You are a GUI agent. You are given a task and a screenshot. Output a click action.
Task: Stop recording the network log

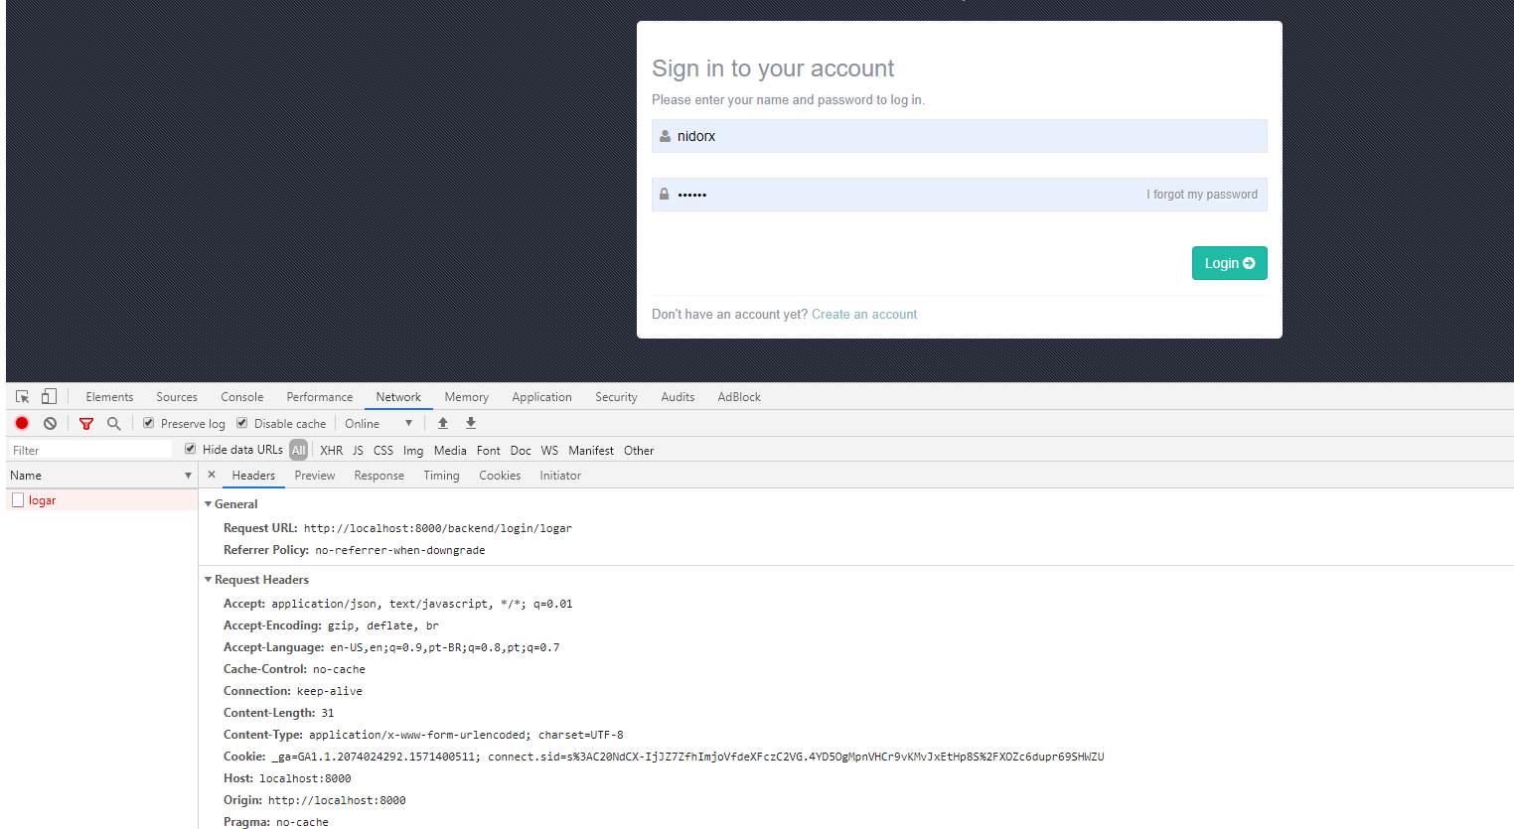[x=22, y=423]
